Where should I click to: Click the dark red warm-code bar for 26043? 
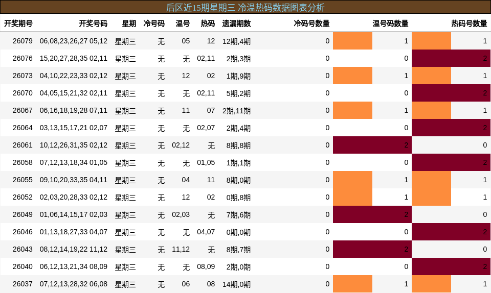tap(372, 249)
